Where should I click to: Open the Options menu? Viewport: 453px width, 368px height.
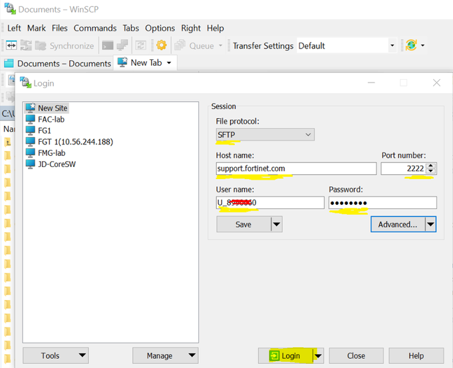(160, 28)
